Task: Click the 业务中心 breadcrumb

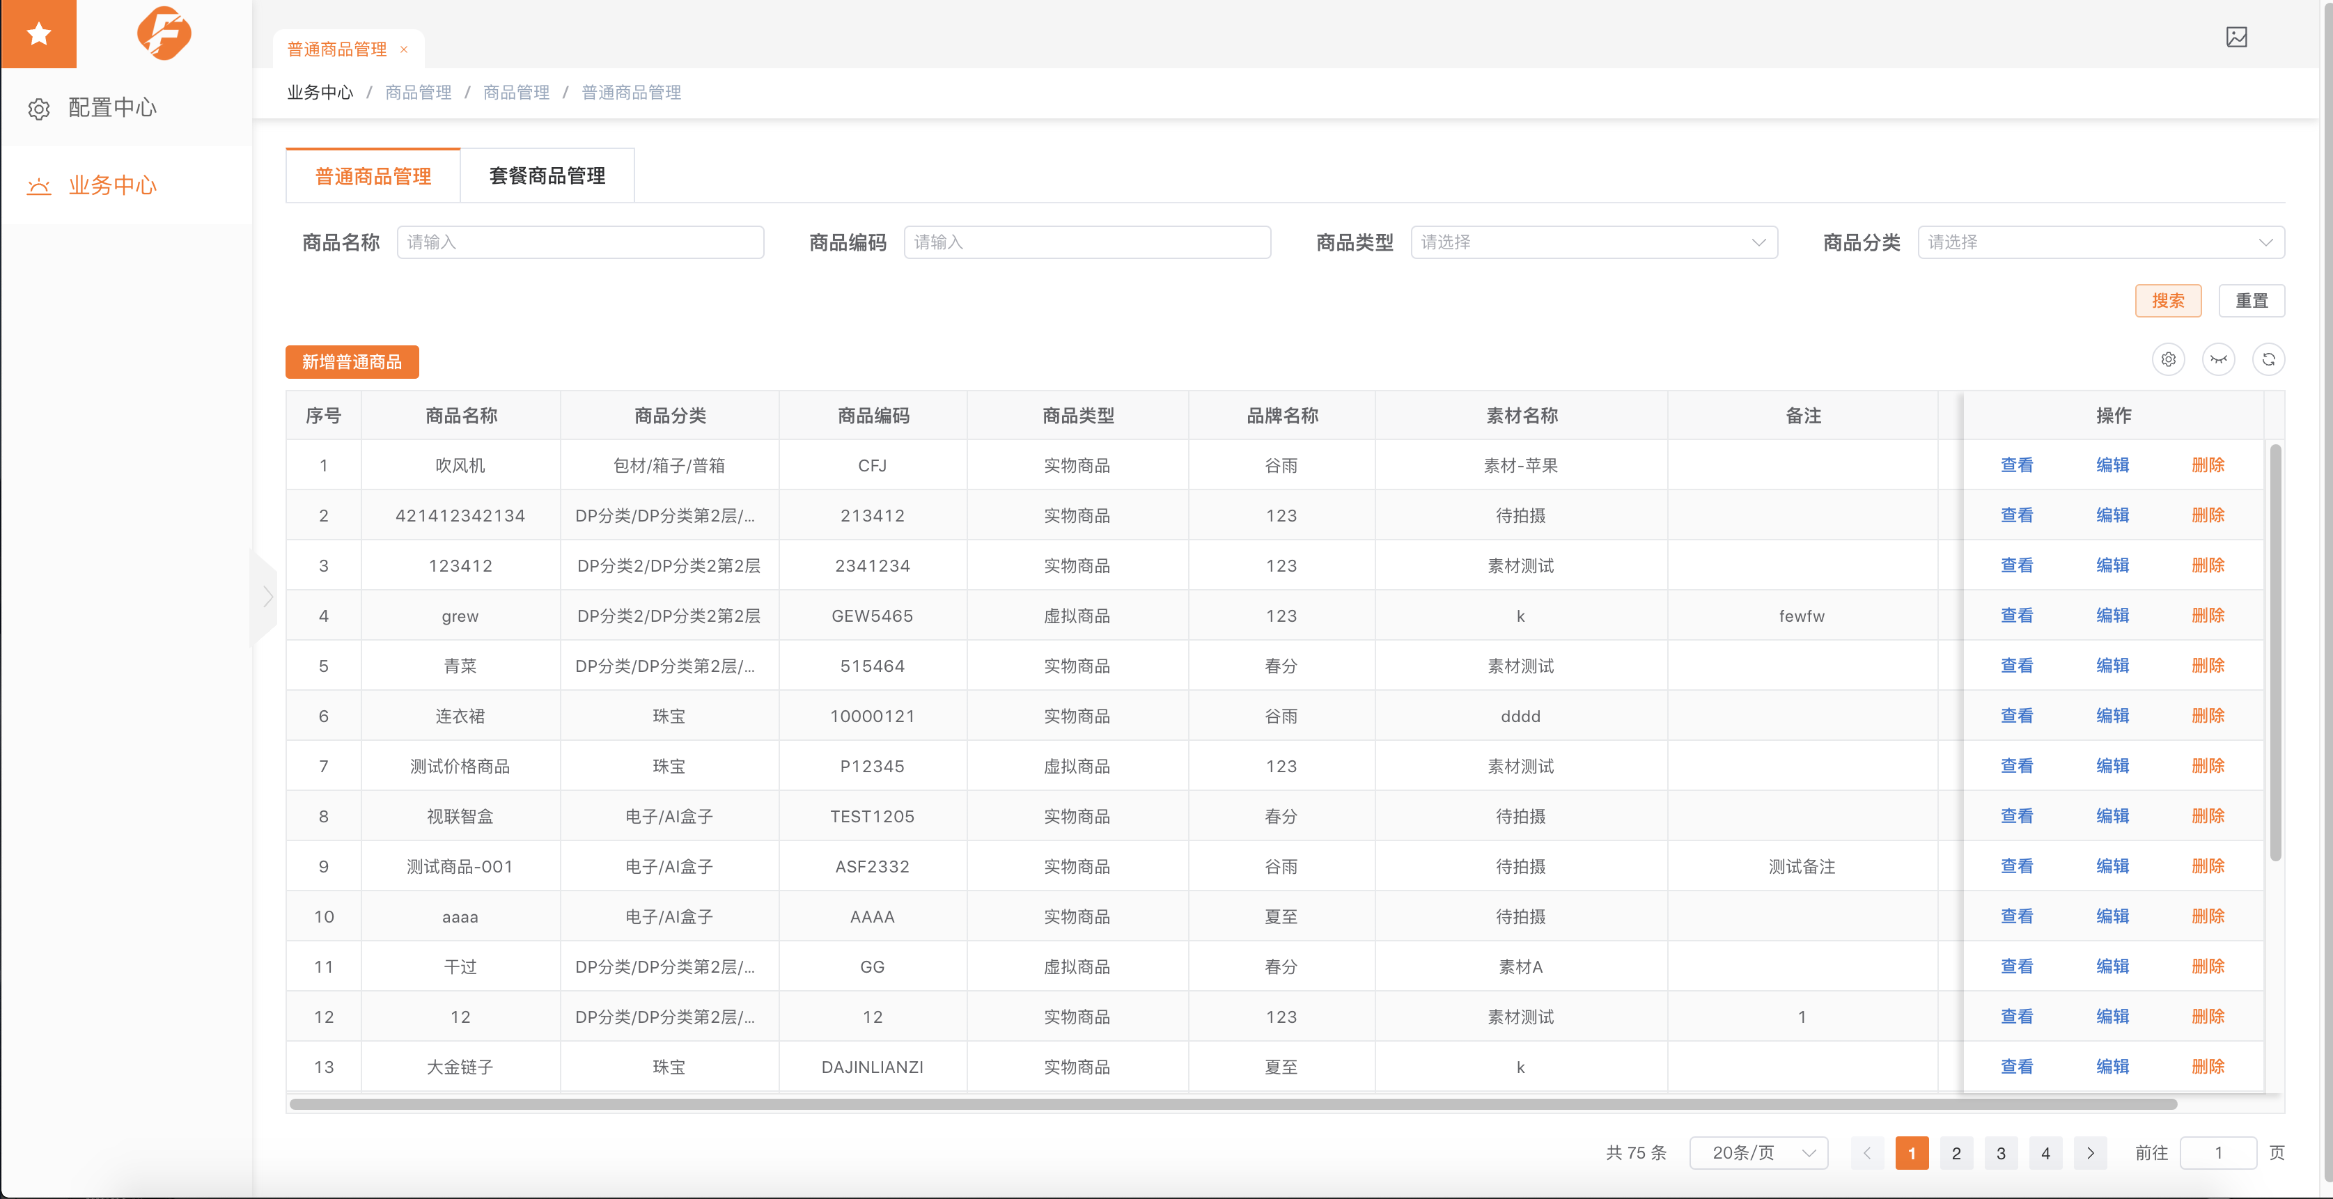Action: click(x=320, y=93)
